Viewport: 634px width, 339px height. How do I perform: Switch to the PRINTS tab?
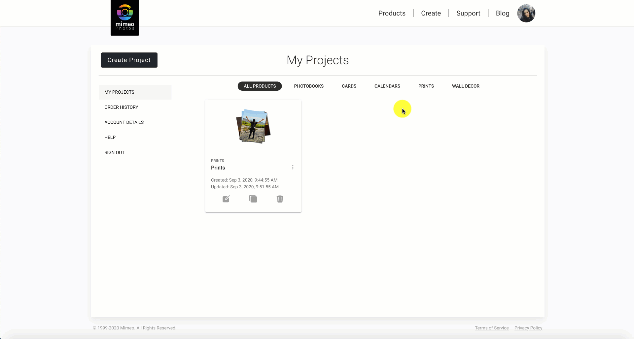coord(426,86)
